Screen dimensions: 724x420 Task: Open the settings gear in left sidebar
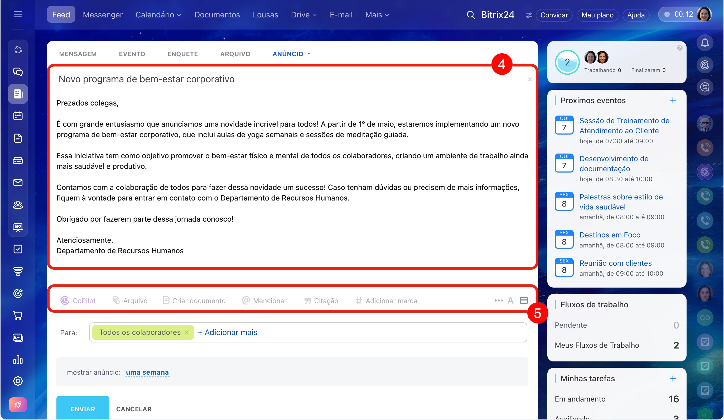point(18,381)
